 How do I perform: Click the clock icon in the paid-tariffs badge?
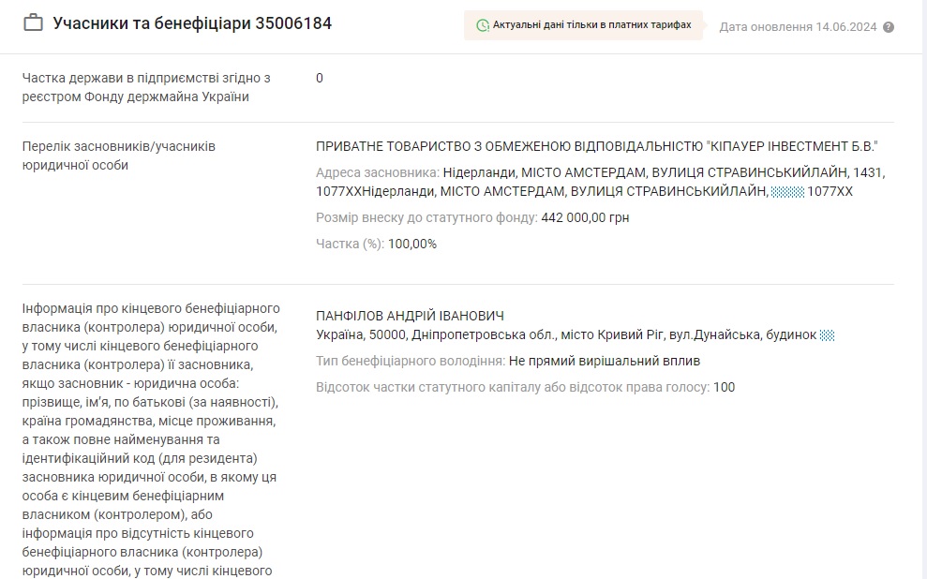tap(483, 25)
